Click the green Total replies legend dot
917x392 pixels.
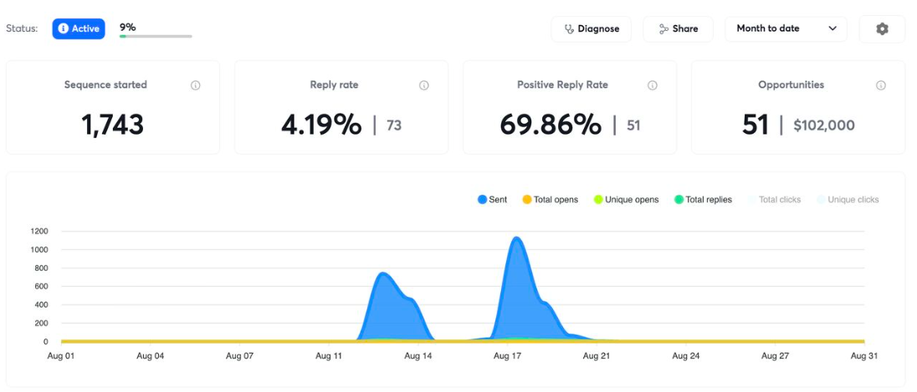click(x=679, y=200)
